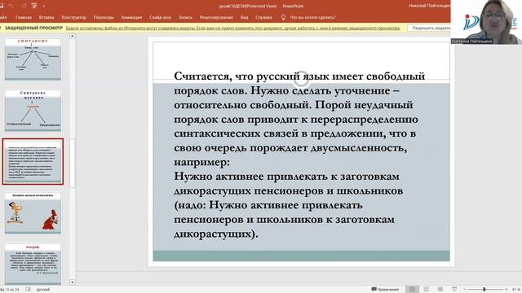The image size is (522, 293).
Task: Click the zoom in plus button
Action: (506, 290)
